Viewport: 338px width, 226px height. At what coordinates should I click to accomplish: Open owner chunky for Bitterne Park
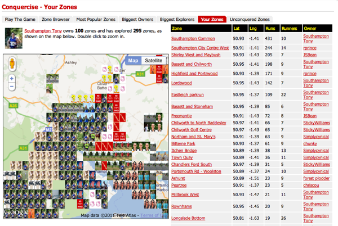click(x=310, y=144)
